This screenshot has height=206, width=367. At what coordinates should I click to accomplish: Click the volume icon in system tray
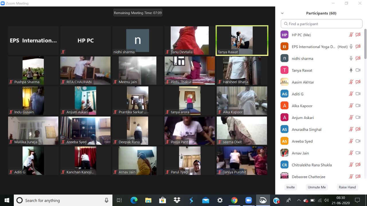pos(326,200)
